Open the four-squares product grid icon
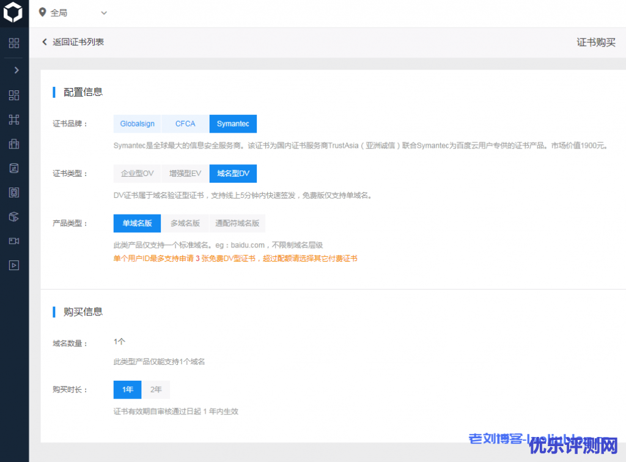 14,43
